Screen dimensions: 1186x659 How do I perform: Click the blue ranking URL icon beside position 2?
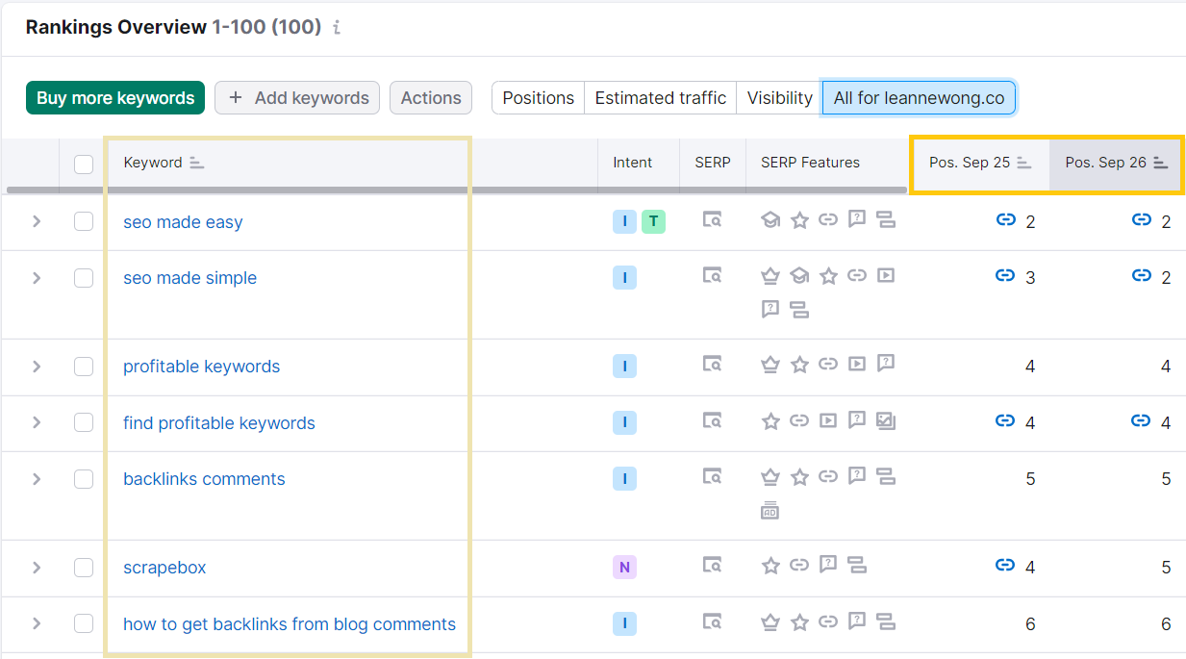(1006, 220)
